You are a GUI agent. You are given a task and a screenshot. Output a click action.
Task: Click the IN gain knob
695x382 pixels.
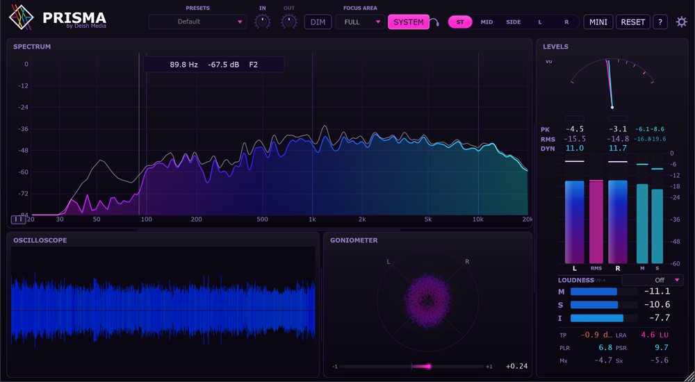(x=263, y=22)
